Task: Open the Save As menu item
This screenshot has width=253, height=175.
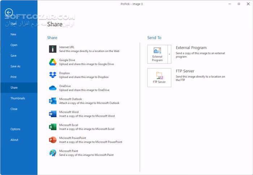Action: point(16,67)
